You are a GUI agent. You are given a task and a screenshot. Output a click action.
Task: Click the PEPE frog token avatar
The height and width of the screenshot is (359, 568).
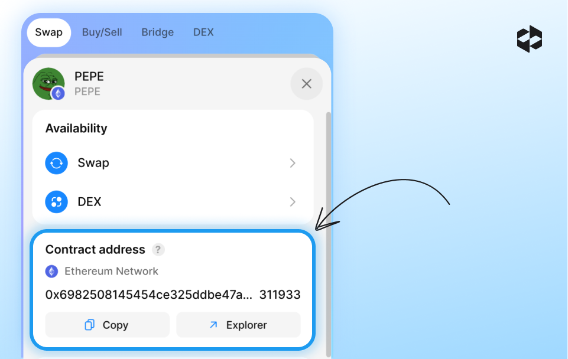[x=48, y=84]
